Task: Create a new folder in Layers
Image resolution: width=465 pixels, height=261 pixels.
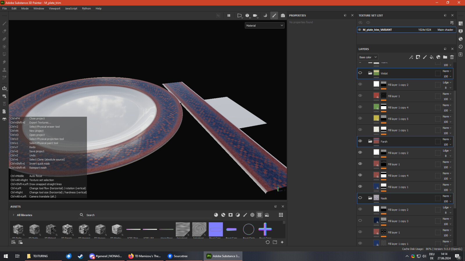Action: 445,57
